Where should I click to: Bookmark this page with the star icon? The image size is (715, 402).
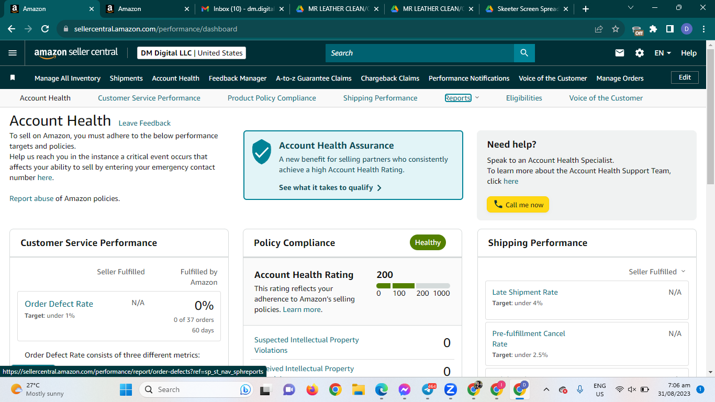[x=616, y=29]
